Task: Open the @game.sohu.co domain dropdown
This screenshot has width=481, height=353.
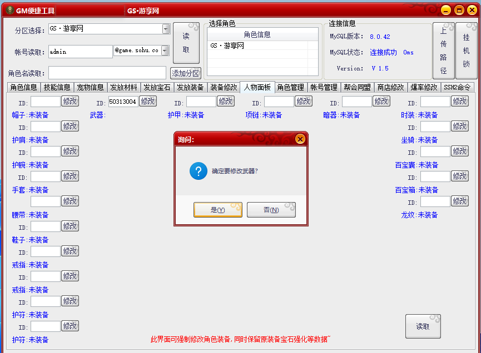Action: pyautogui.click(x=165, y=51)
